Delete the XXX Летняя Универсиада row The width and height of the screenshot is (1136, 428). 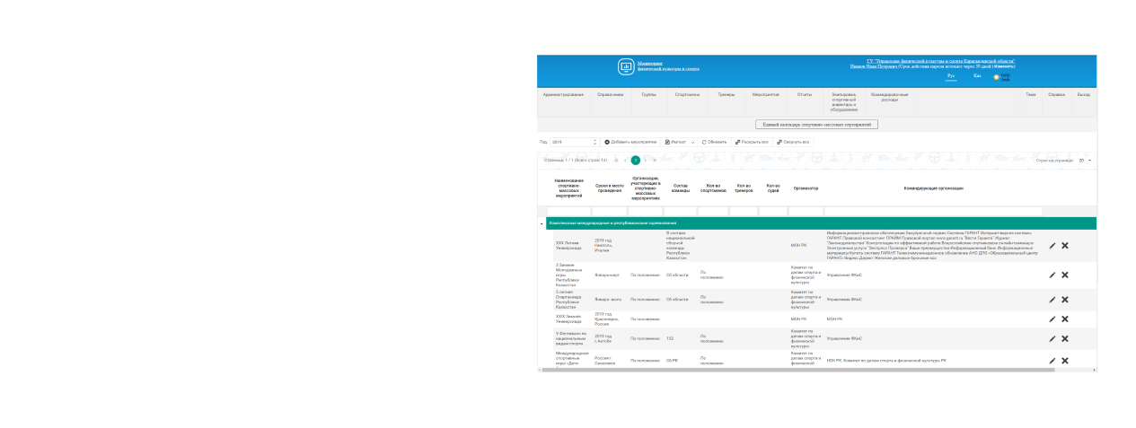(1065, 245)
